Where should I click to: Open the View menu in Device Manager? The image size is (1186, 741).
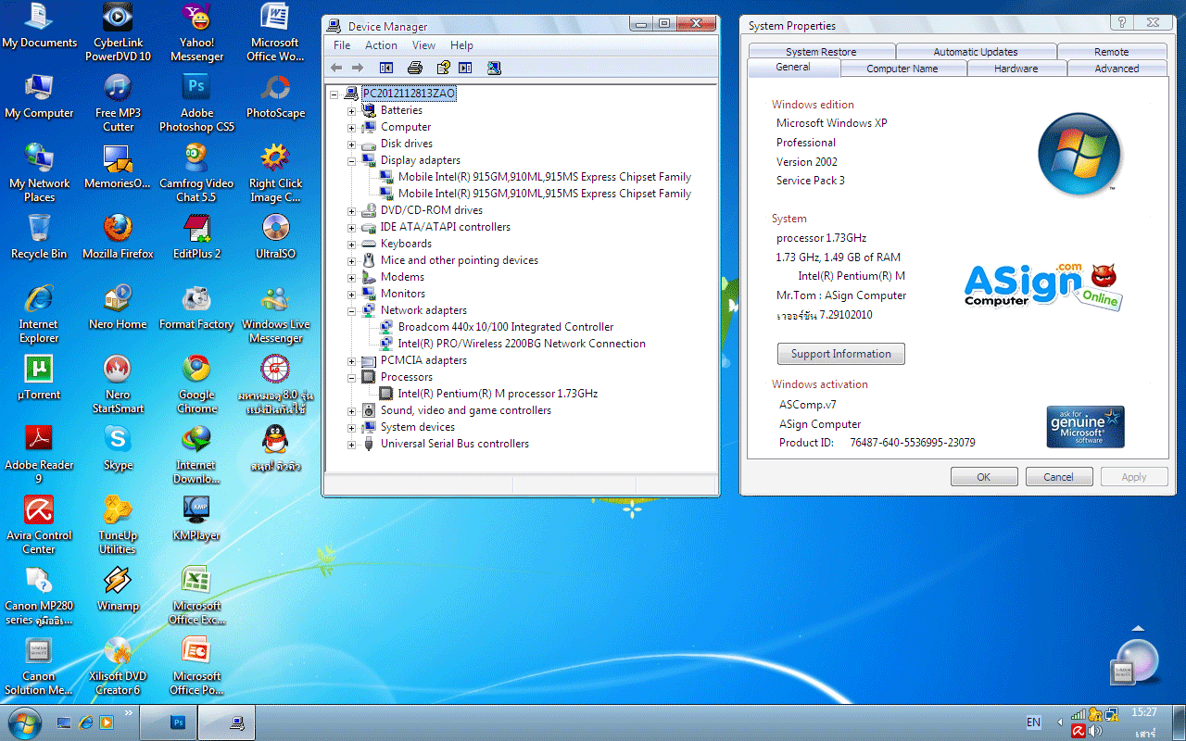[423, 45]
